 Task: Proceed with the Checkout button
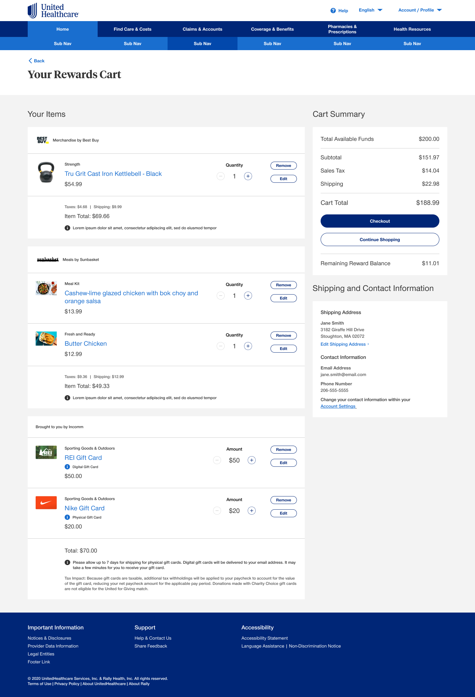(380, 221)
